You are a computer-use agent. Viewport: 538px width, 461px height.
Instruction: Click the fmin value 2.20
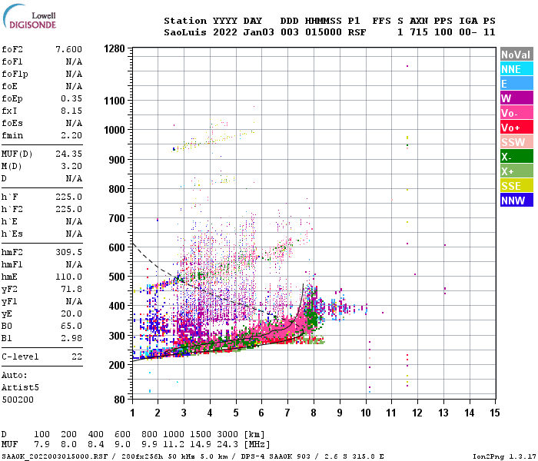coord(71,135)
